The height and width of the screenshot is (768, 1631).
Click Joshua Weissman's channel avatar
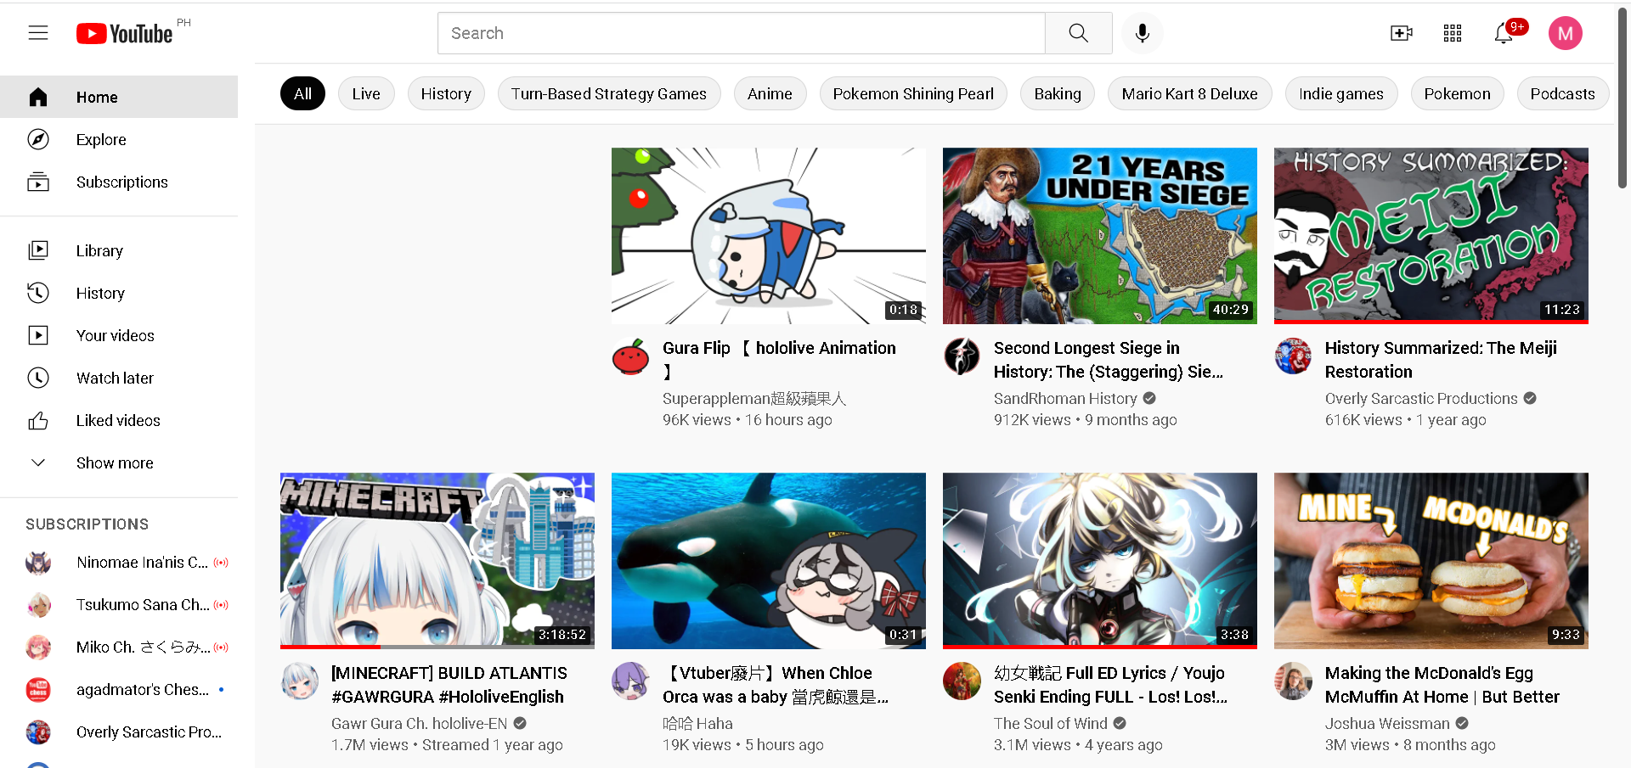[1293, 681]
